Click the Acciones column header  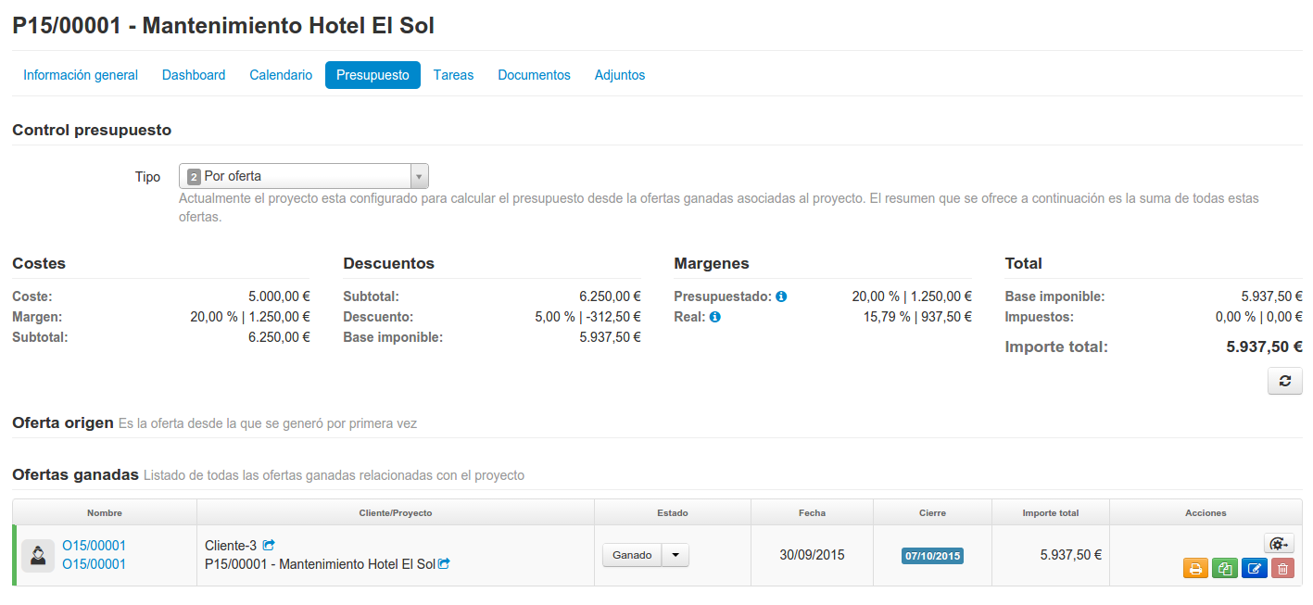1206,512
